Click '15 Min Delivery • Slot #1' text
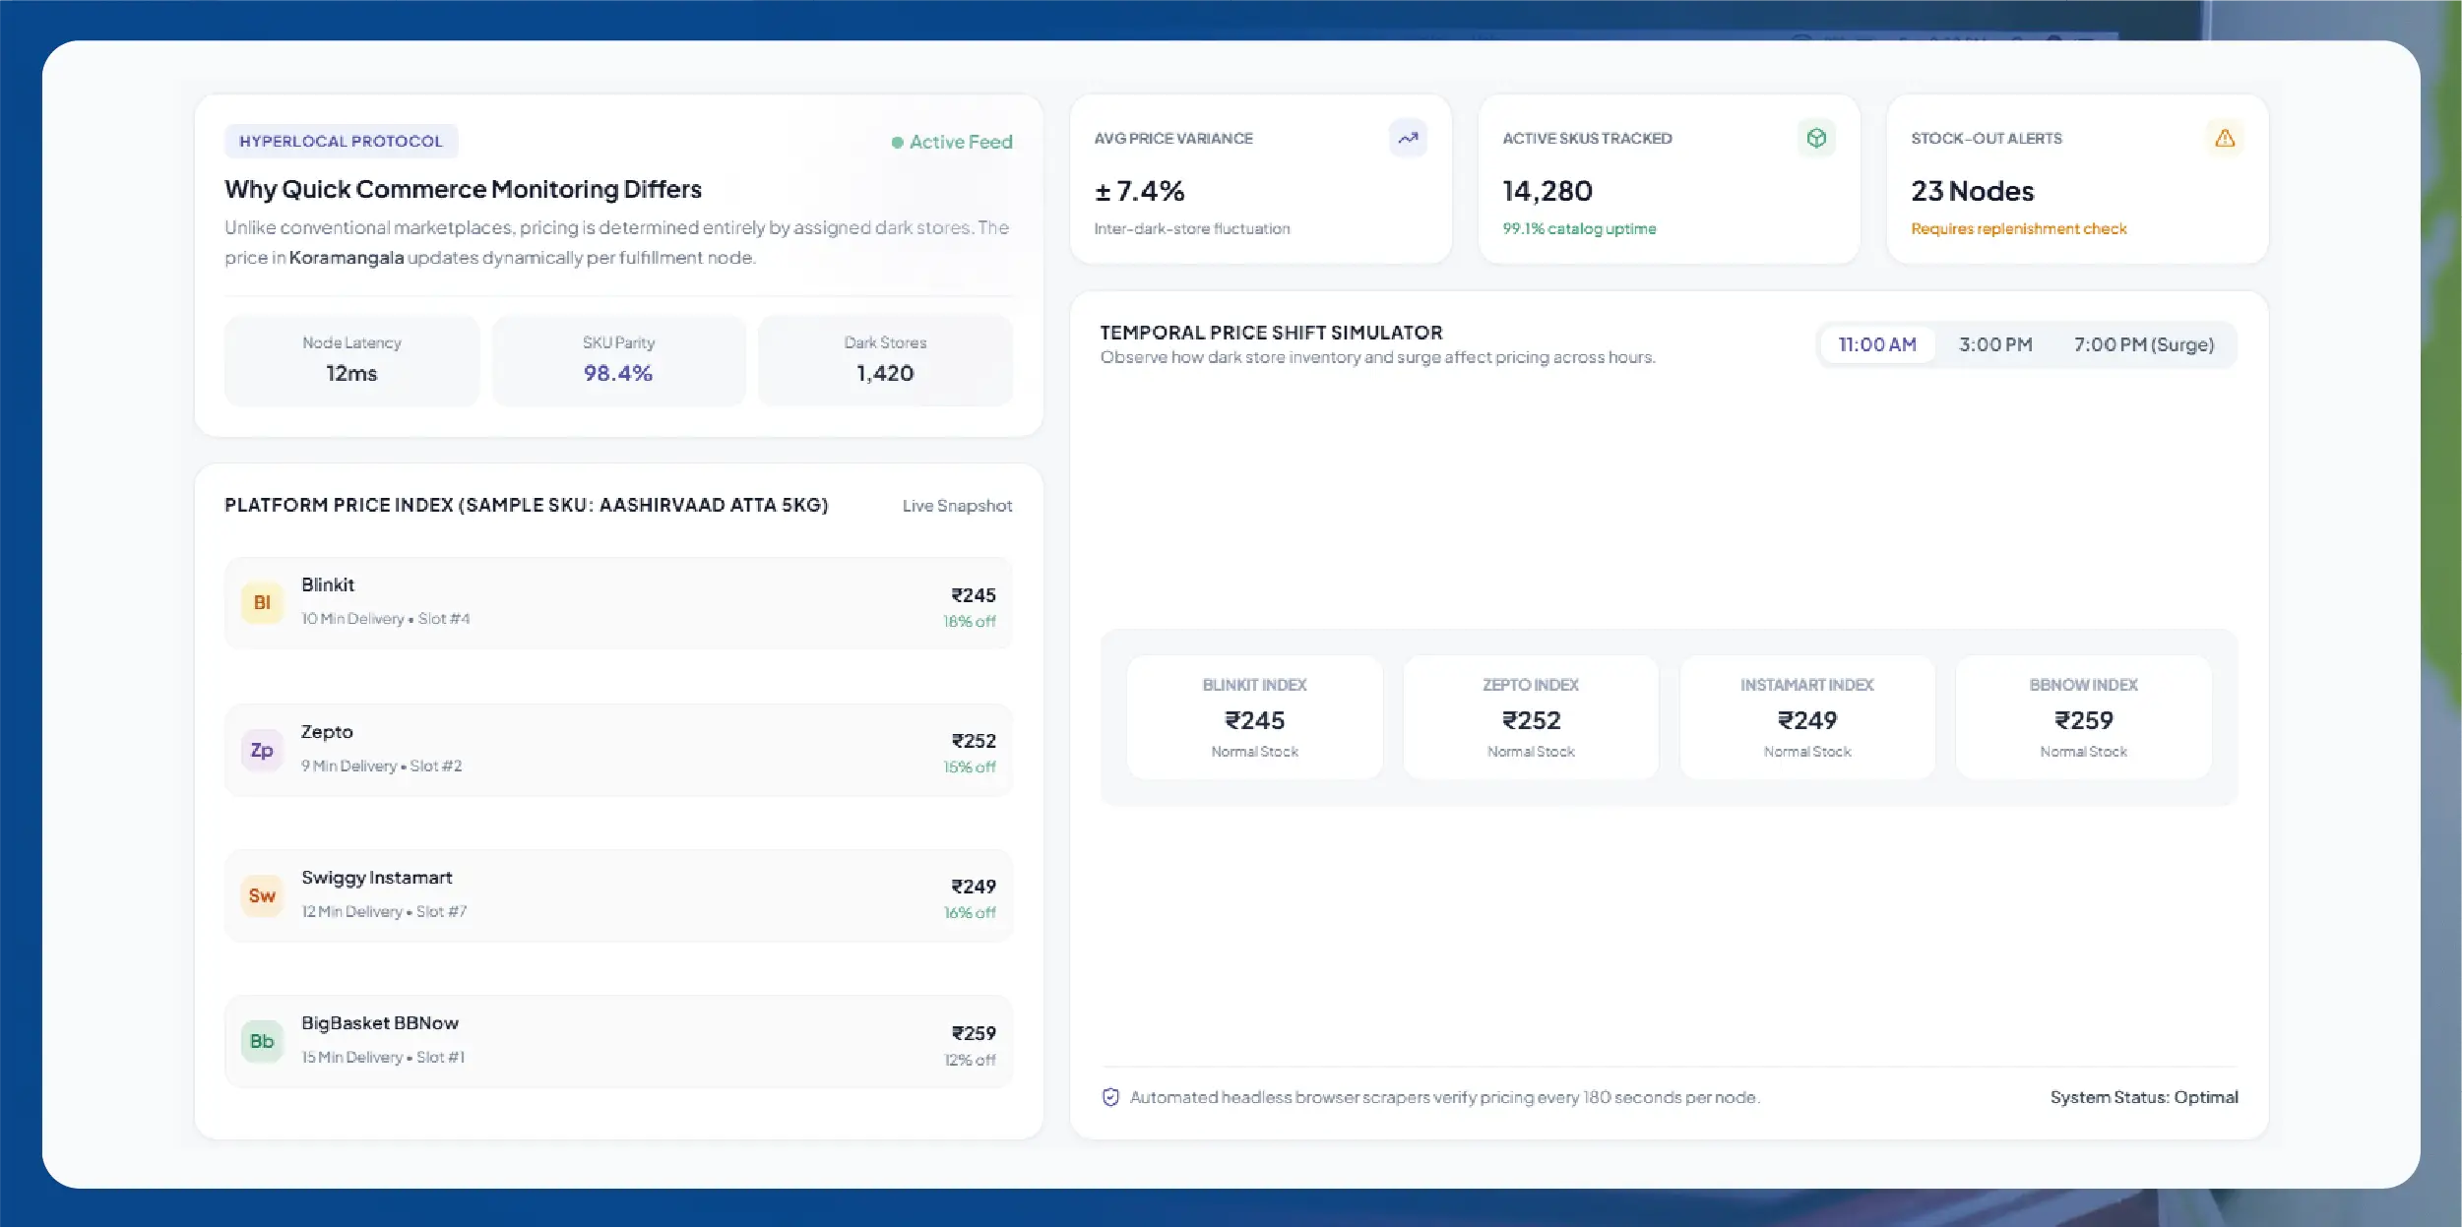Image resolution: width=2462 pixels, height=1228 pixels. pyautogui.click(x=383, y=1058)
